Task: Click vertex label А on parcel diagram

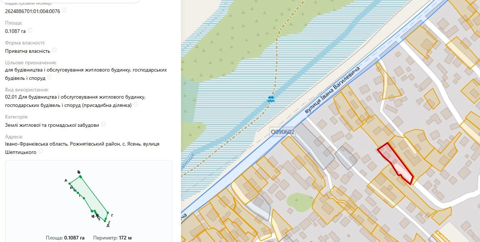Action: click(66, 180)
